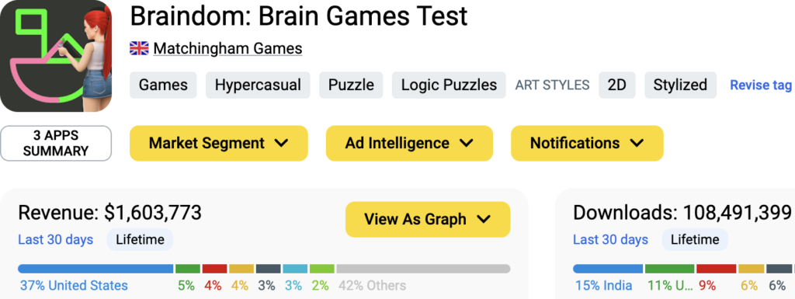
Task: Click the Revise tag link
Action: point(761,85)
